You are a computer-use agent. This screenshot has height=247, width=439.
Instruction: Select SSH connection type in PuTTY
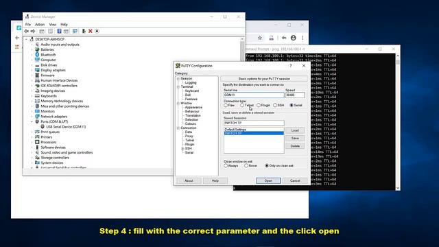(x=275, y=105)
